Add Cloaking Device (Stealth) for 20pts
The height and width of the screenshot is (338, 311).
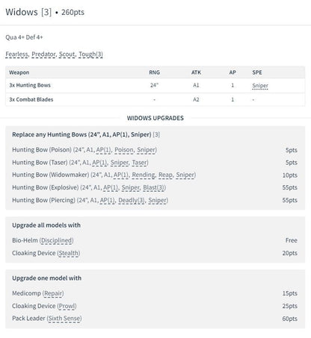(155, 253)
